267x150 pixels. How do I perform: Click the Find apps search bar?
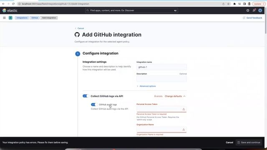coord(132,10)
